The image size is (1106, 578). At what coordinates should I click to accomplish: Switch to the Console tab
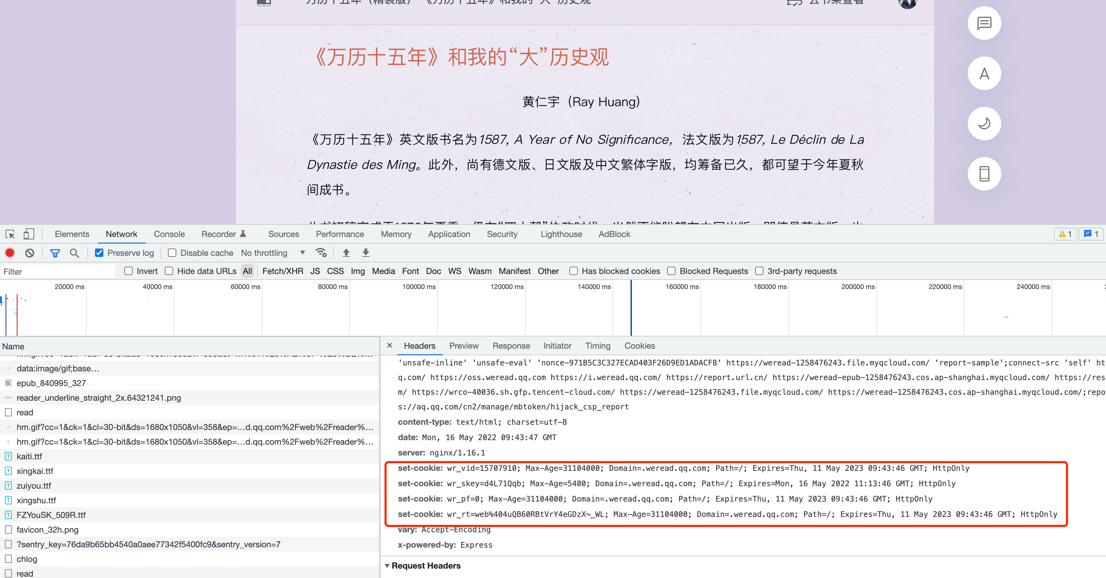coord(169,234)
